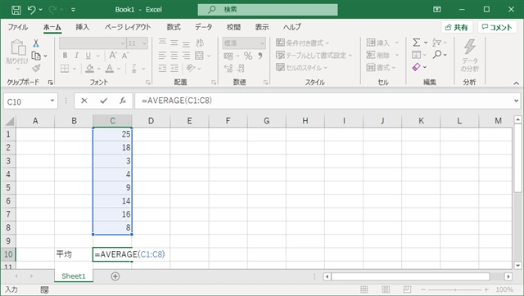Click the 共有 button

457,27
